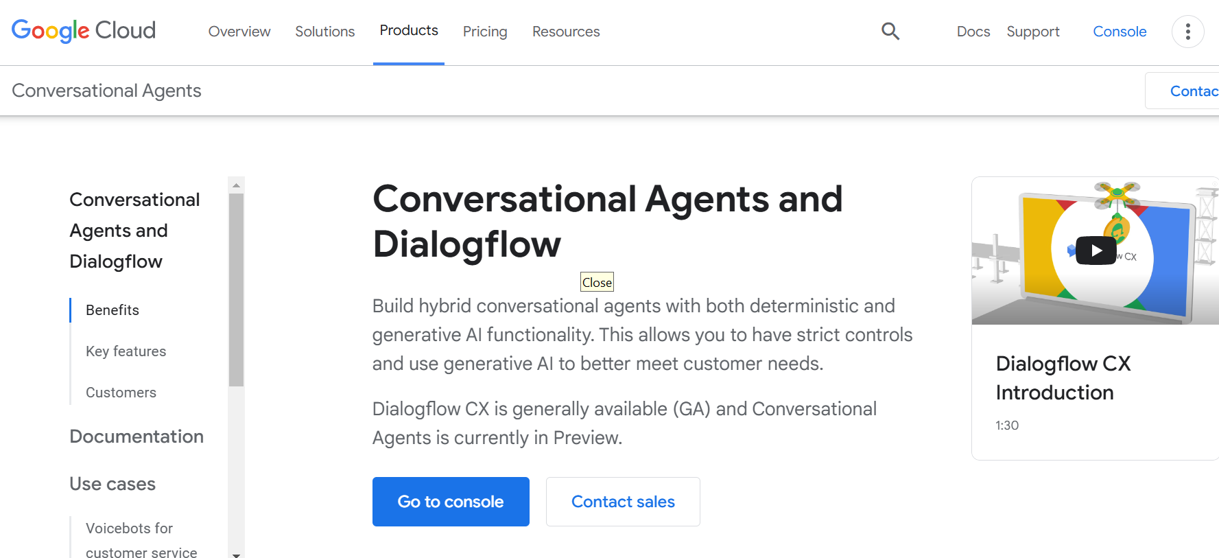Screen dimensions: 1219x558
Task: Go to Docs link in header
Action: (973, 32)
